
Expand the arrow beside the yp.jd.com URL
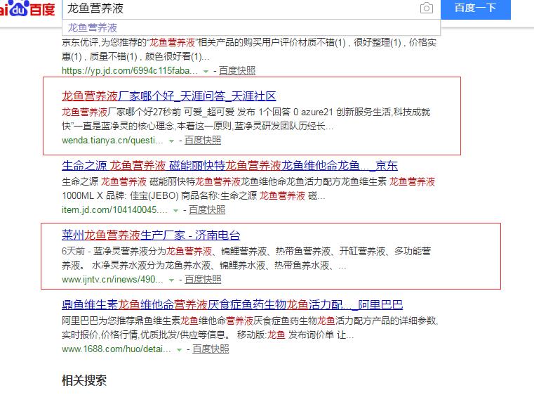pyautogui.click(x=205, y=71)
